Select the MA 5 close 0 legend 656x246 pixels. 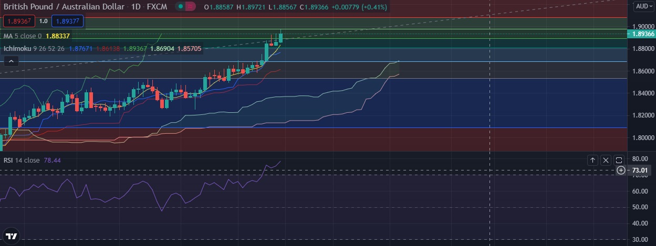coord(23,36)
